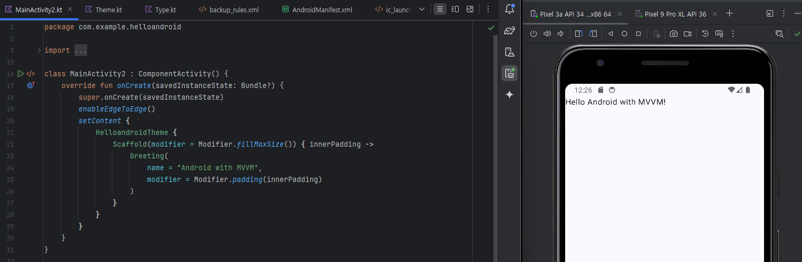Select the ic_launcher editor tab
Viewport: 802px width, 262px height.
click(393, 10)
